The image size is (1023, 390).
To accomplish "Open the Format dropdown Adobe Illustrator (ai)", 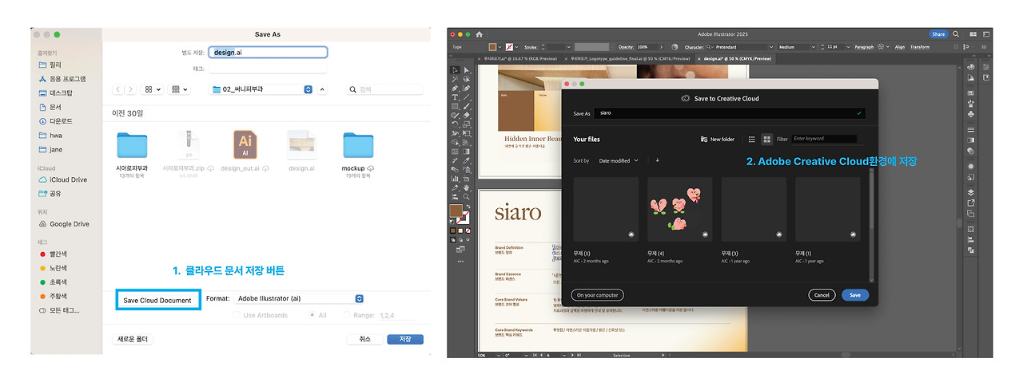I will coord(299,298).
